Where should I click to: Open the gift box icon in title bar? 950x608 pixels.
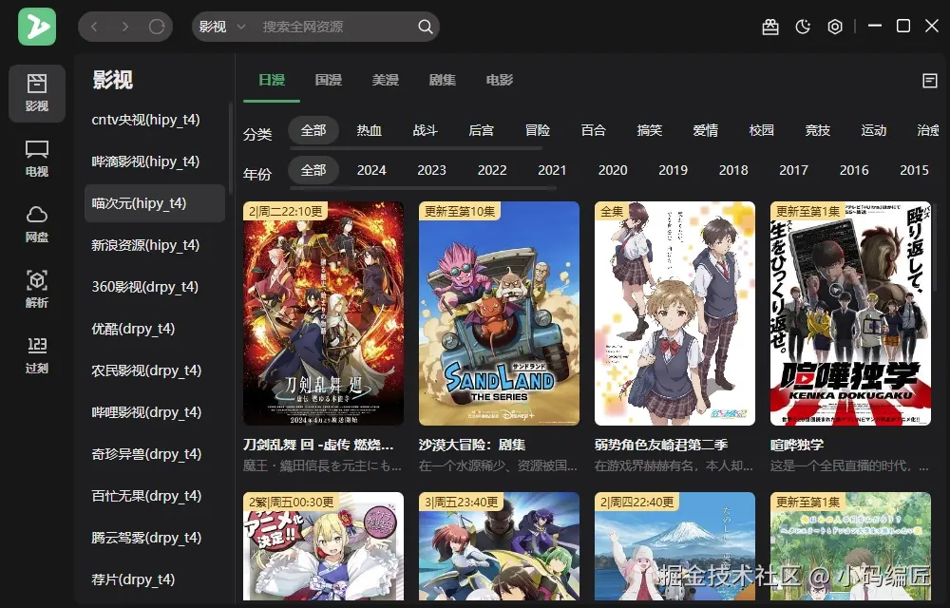coord(770,27)
